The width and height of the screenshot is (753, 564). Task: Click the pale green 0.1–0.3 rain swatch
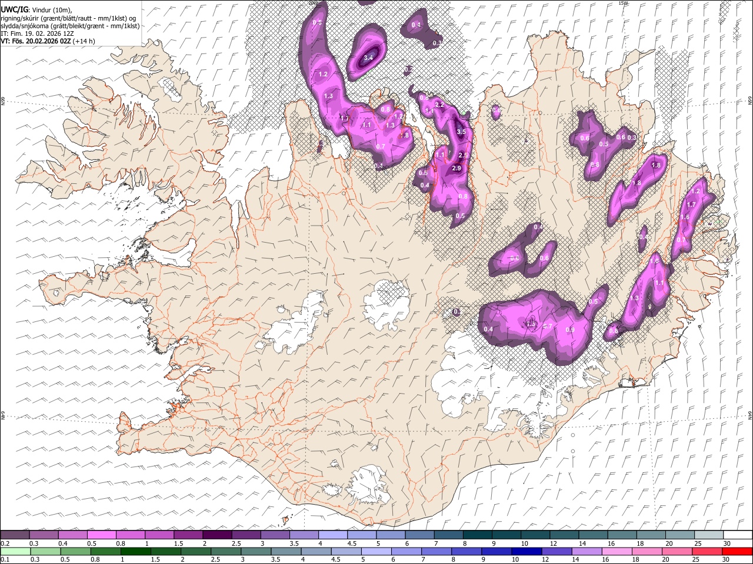point(15,551)
